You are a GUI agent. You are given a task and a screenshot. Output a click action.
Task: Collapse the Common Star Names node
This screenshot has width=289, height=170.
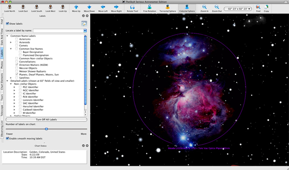coord(11,49)
